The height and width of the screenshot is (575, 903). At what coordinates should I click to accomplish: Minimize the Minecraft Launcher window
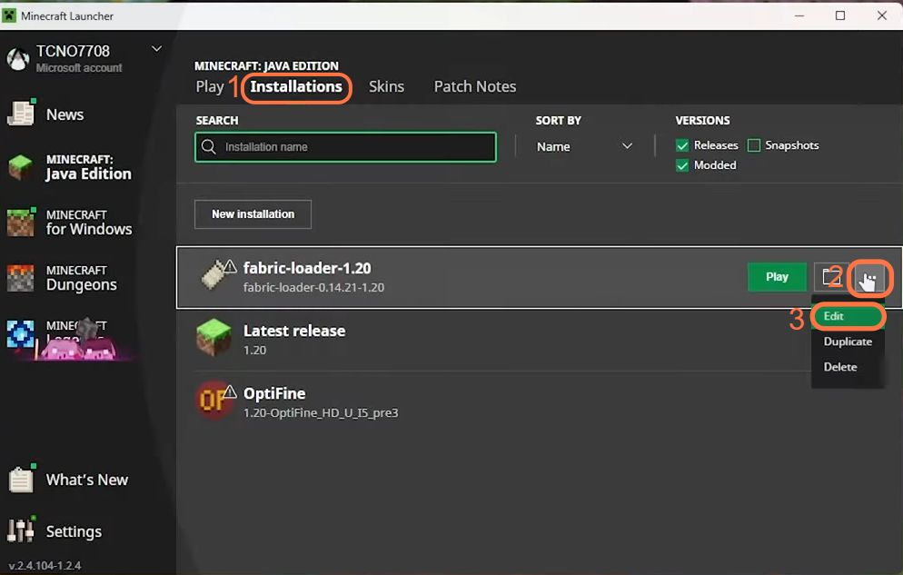coord(799,15)
